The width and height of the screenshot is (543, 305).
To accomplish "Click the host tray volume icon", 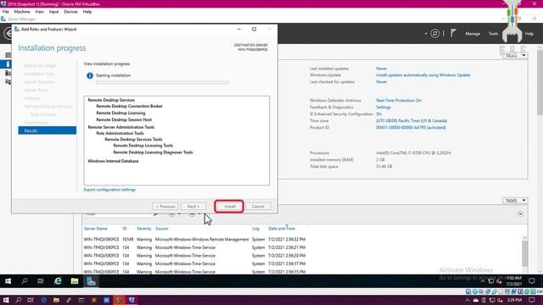I will (x=500, y=300).
